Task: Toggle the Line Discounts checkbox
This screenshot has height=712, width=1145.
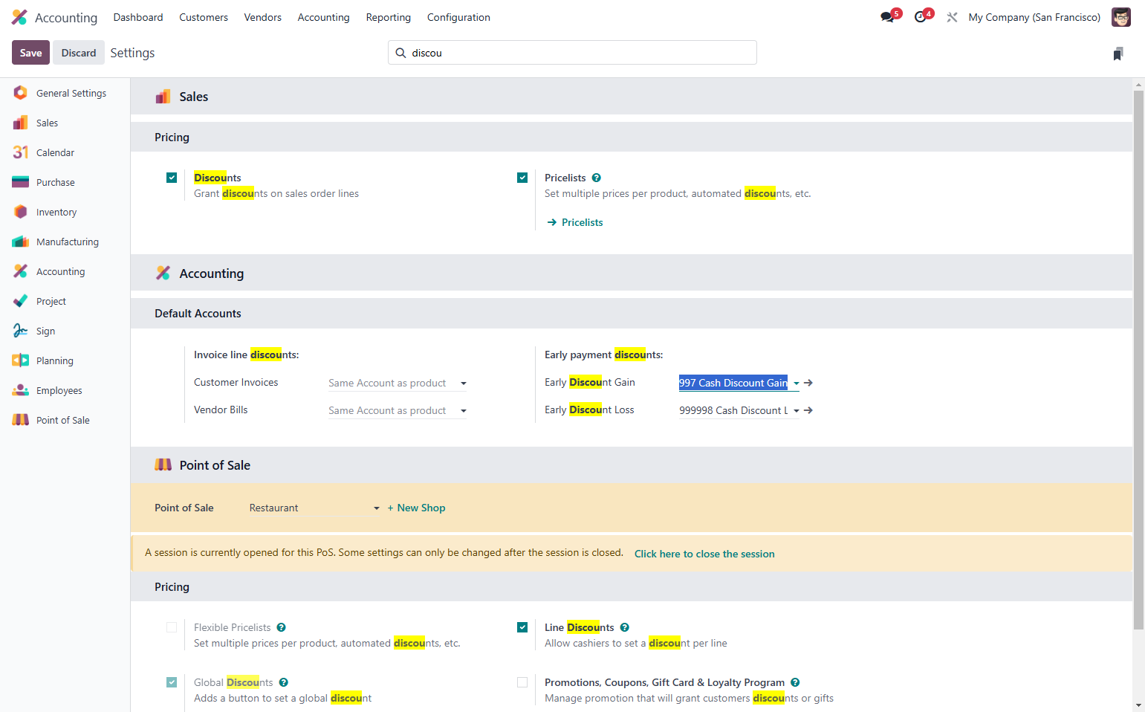Action: pos(522,627)
